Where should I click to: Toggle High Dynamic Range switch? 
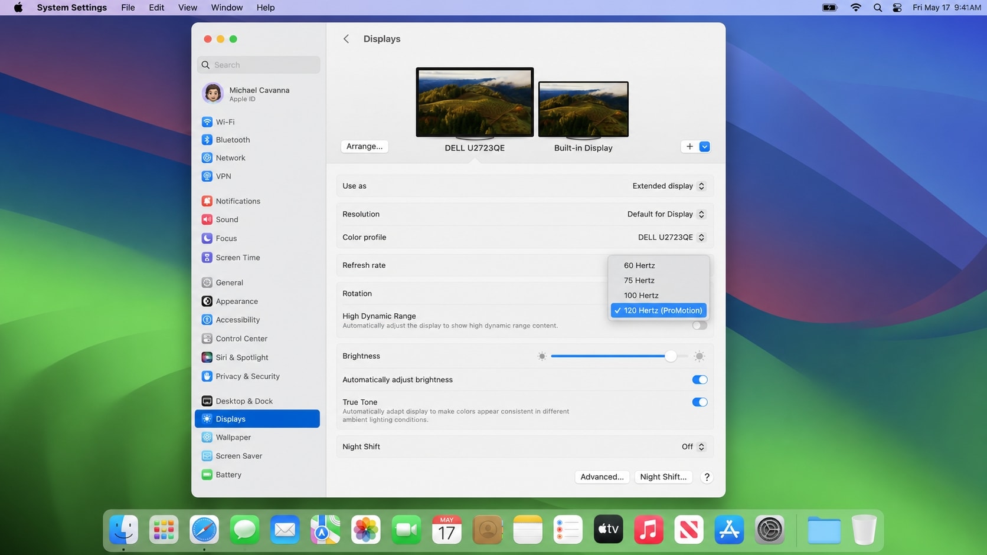point(700,326)
